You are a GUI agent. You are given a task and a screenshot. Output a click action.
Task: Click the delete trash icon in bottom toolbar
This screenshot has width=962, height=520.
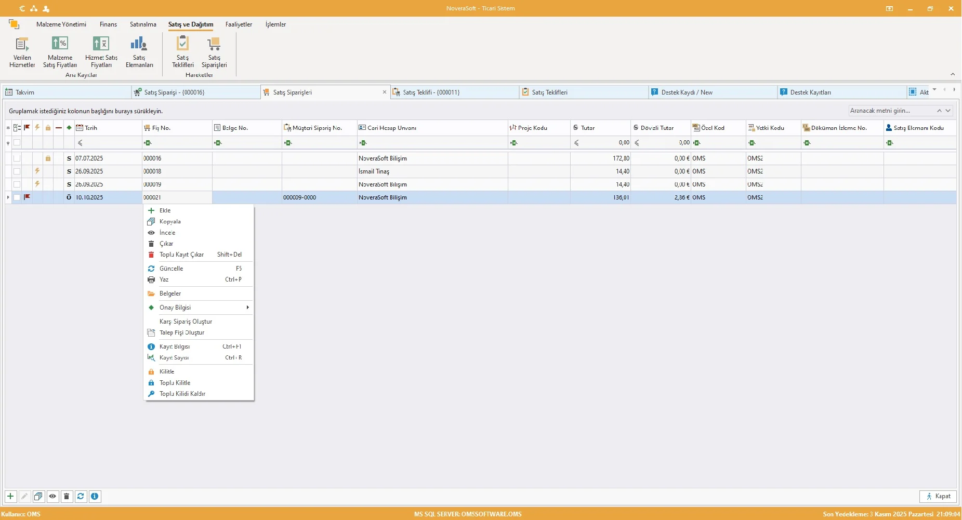(x=67, y=497)
